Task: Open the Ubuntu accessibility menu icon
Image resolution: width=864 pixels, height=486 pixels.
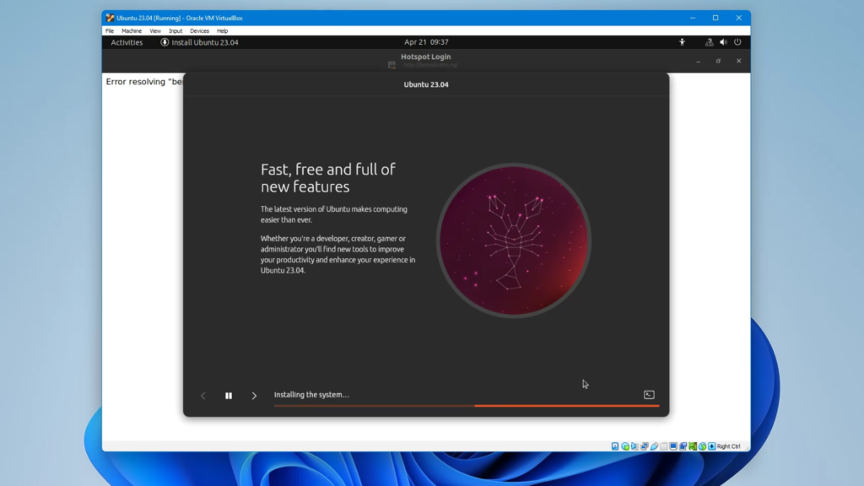Action: pos(682,42)
